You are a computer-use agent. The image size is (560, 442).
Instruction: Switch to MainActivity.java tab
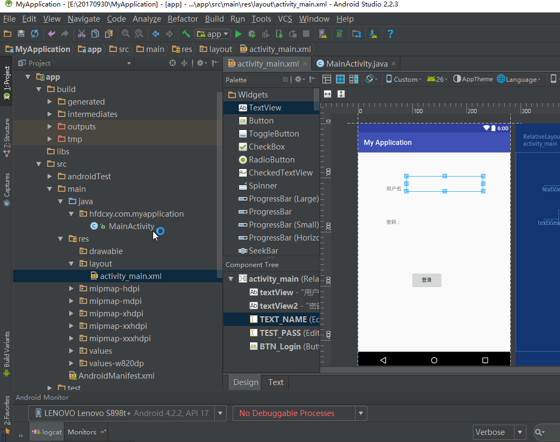(x=357, y=64)
